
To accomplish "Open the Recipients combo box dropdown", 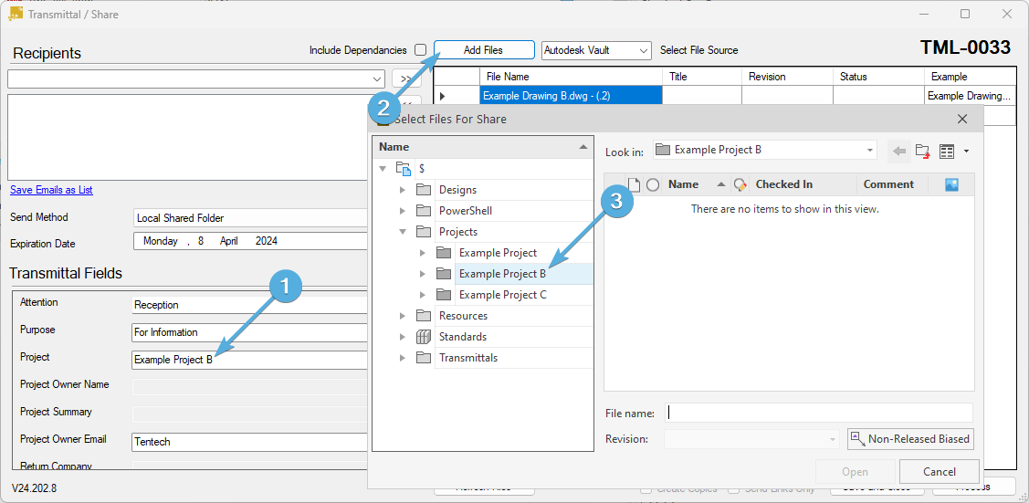I will click(377, 79).
